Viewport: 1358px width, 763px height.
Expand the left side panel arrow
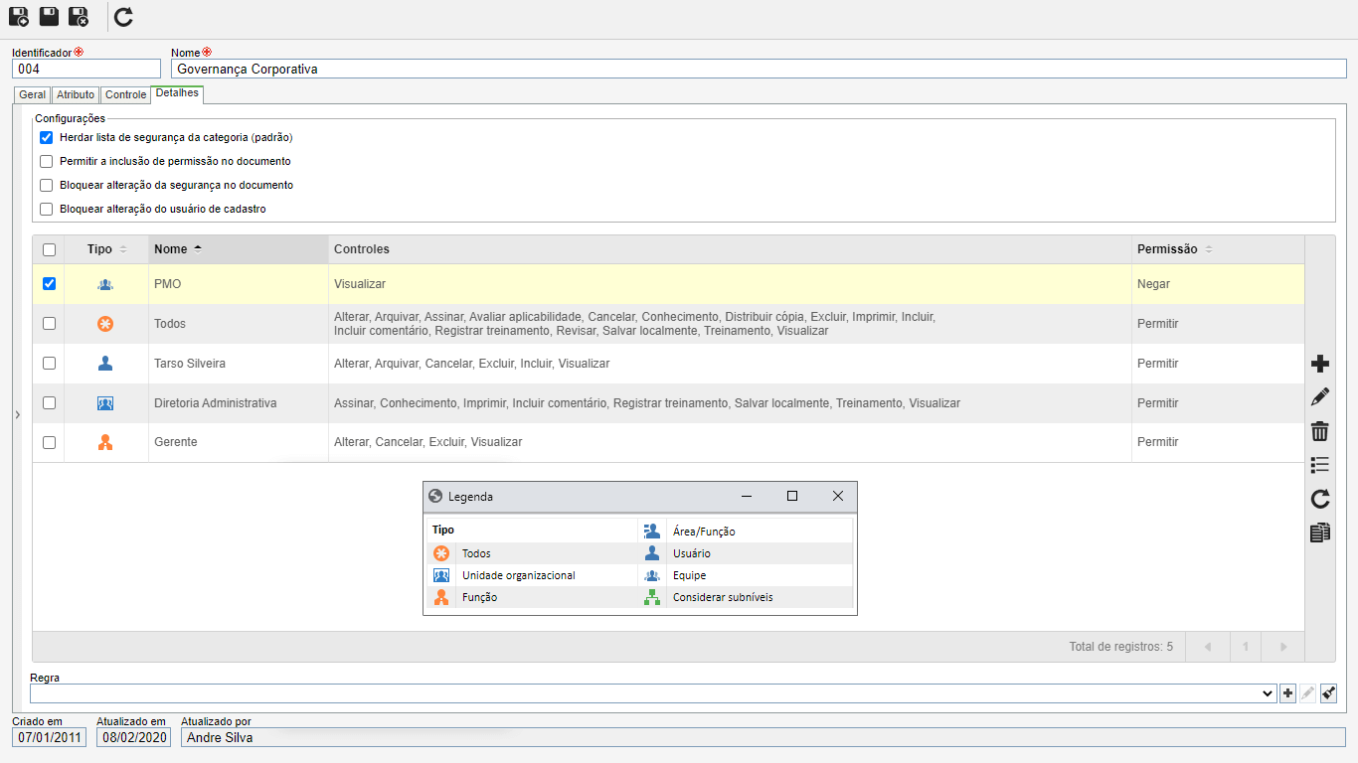coord(17,414)
